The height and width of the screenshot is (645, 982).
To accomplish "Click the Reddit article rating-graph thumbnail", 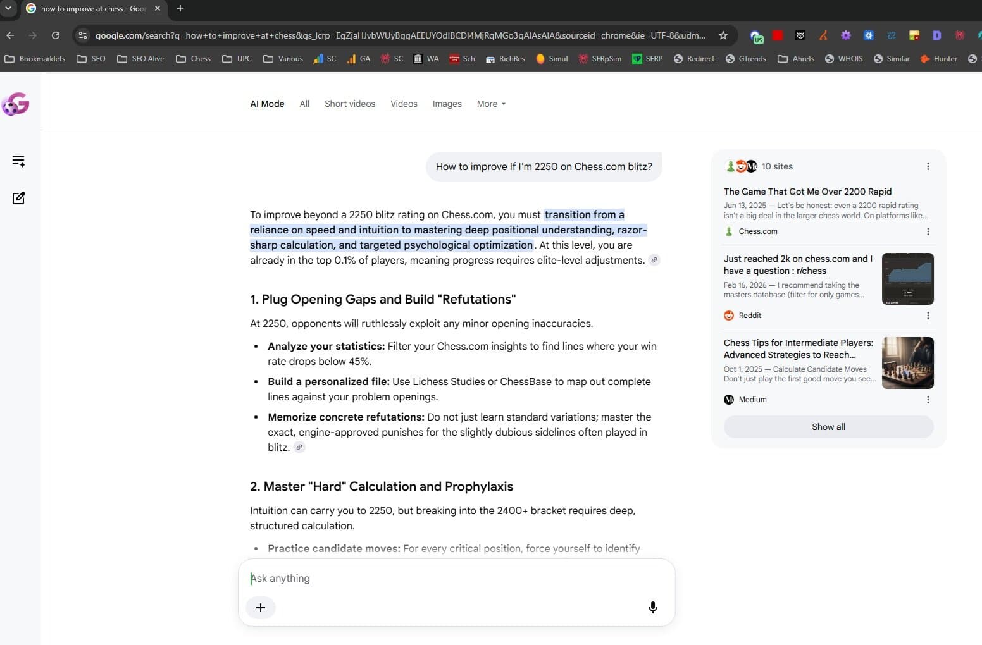I will click(907, 279).
